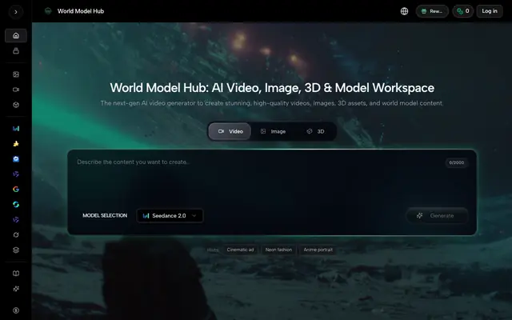Click the credits counter showing 0
This screenshot has width=512, height=320.
click(x=462, y=11)
